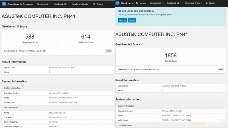Viewport: 228px width, 128px height.
Task: Click the Single-Core Score label
Action: (30, 42)
